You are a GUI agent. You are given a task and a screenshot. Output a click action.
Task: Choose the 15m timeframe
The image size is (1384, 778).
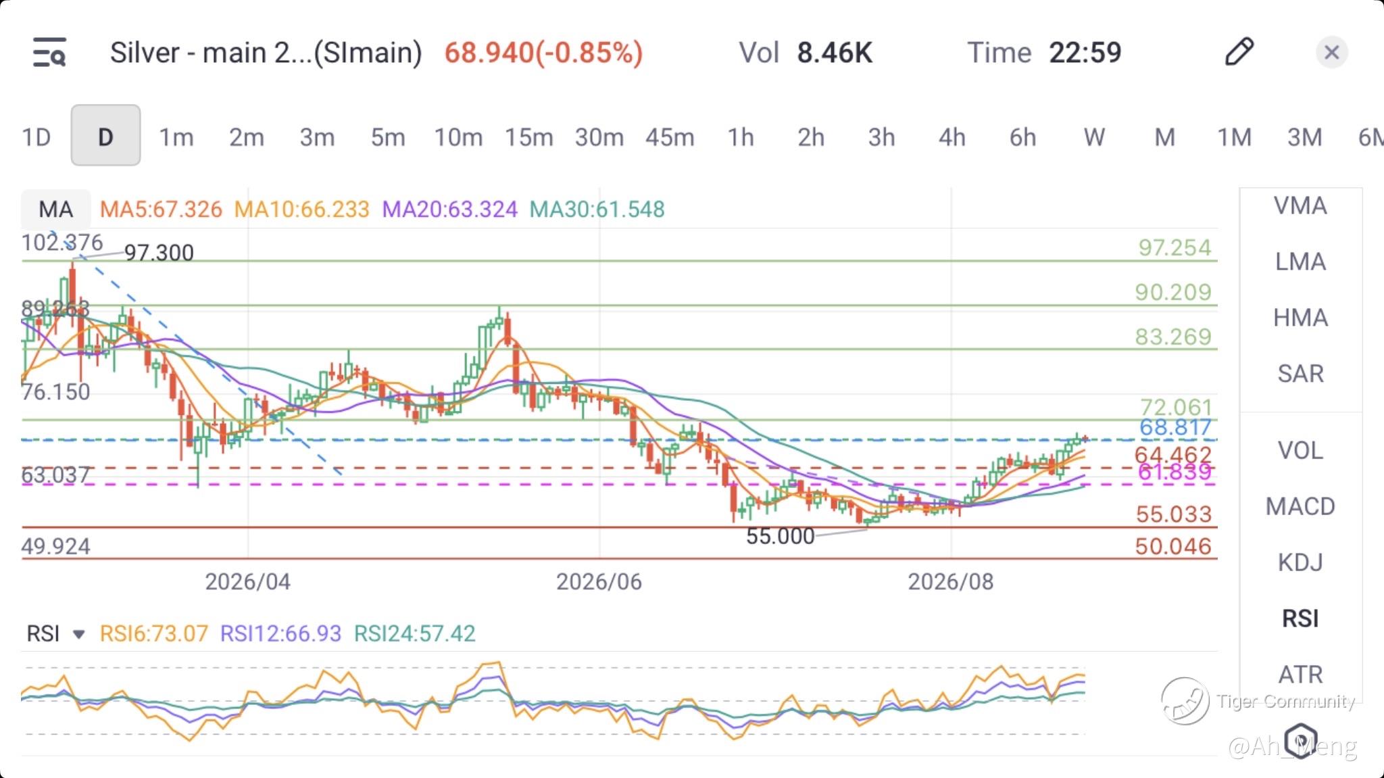(x=529, y=137)
